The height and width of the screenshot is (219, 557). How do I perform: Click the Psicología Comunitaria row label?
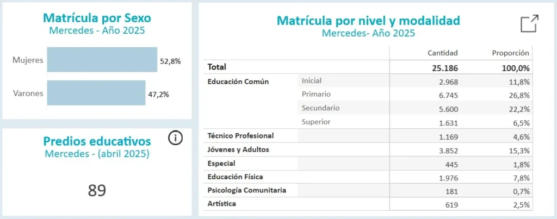pos(246,190)
